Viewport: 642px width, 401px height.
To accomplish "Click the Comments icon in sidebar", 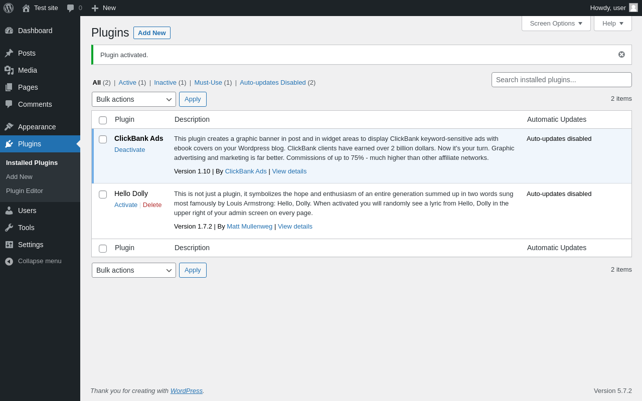I will (9, 104).
